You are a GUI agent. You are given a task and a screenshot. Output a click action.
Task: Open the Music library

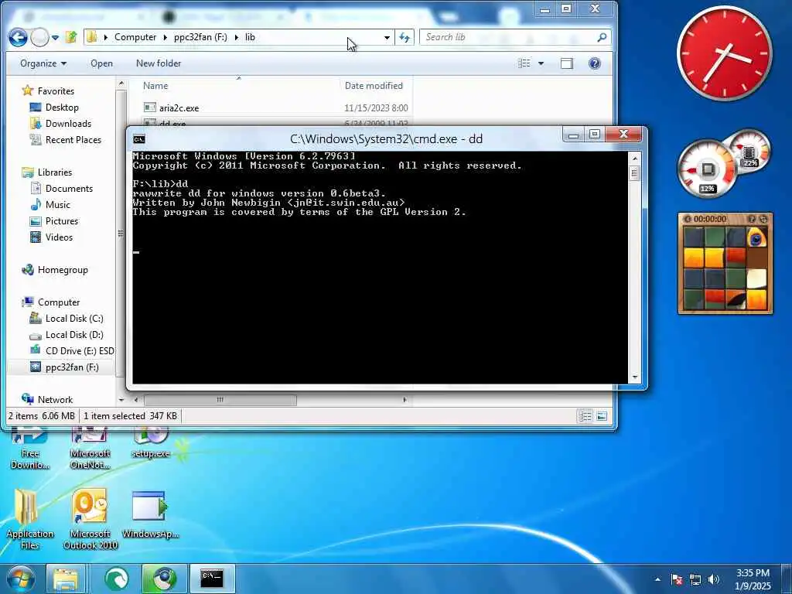pyautogui.click(x=57, y=204)
